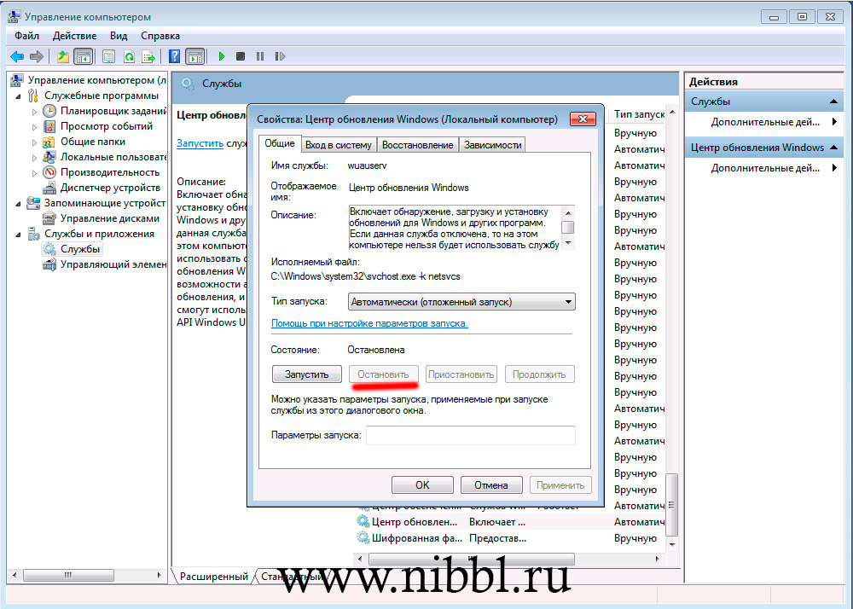Click the OK button
Screen dimensions: 853x609
[x=422, y=485]
